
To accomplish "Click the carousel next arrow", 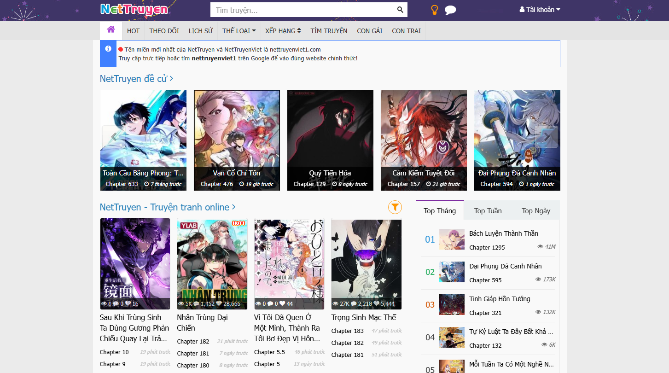I will coord(547,137).
